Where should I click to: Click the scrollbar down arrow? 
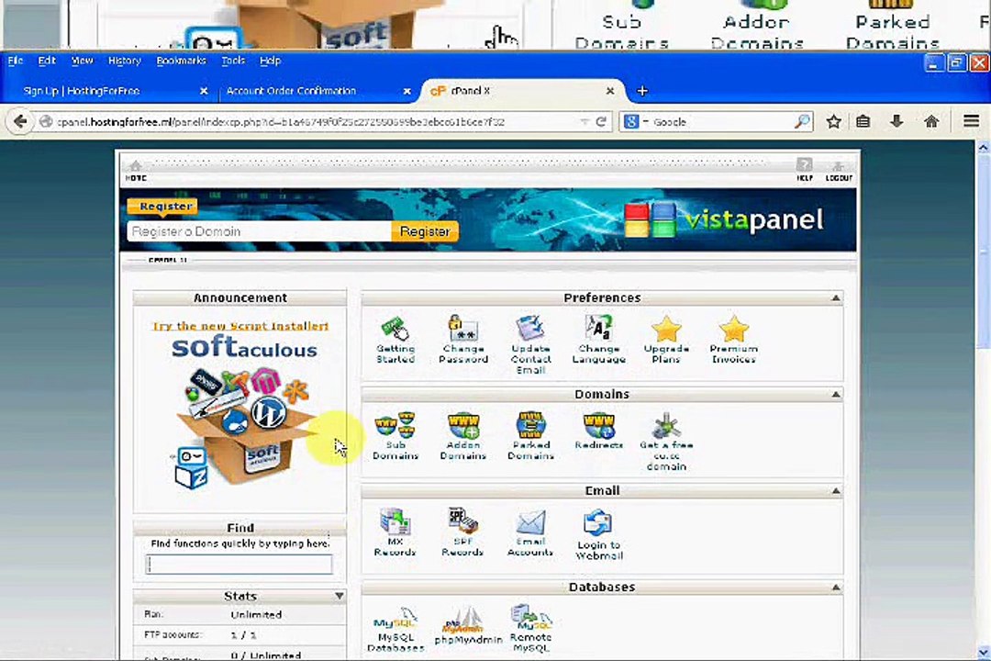tap(983, 652)
